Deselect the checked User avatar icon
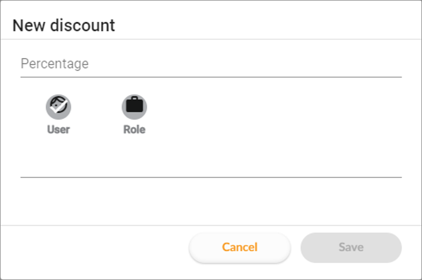Image resolution: width=422 pixels, height=280 pixels. tap(59, 107)
